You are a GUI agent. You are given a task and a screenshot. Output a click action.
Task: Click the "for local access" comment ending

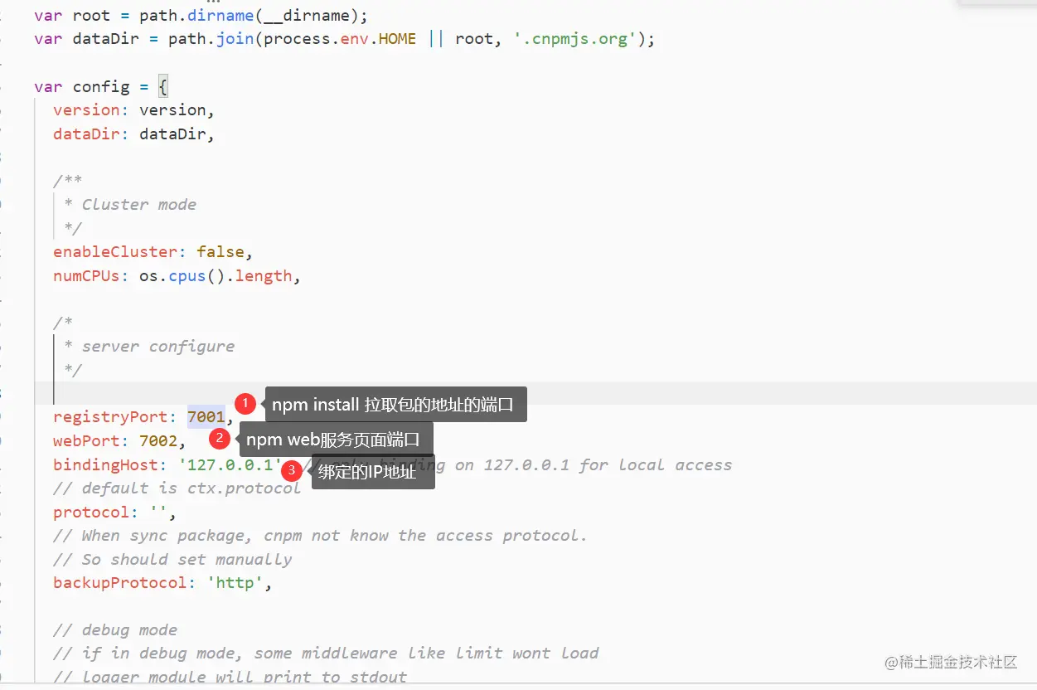coord(656,464)
